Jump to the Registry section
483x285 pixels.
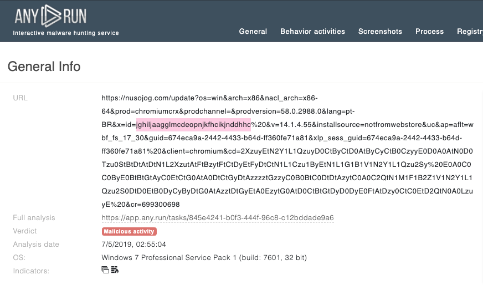click(x=470, y=32)
